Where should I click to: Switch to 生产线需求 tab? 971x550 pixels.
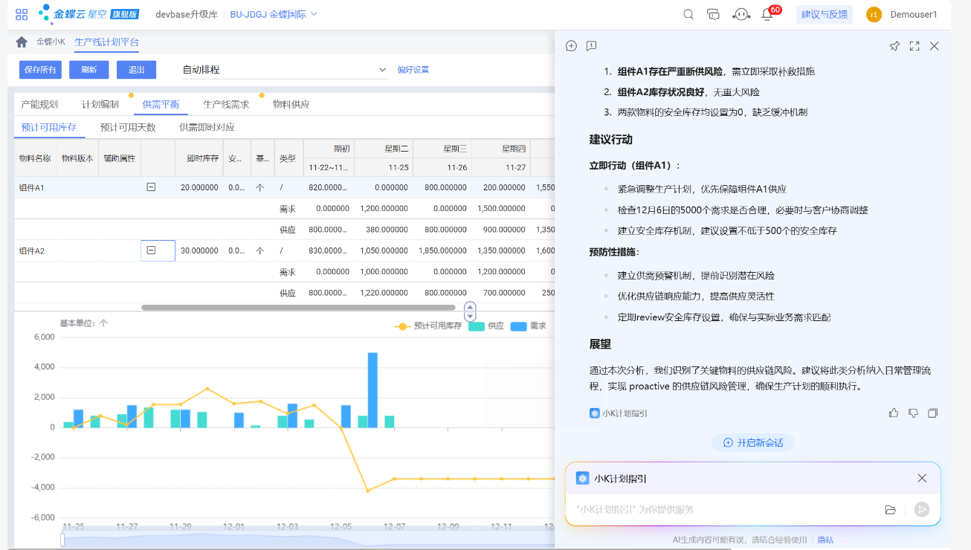pos(226,104)
